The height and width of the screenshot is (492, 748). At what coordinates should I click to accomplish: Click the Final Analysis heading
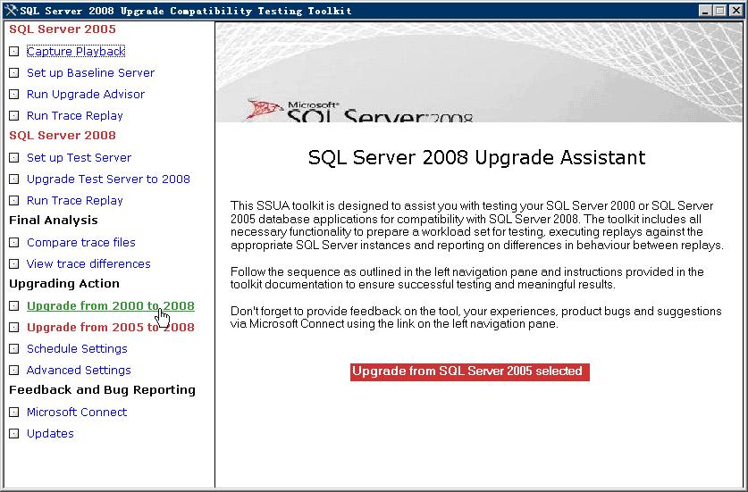(54, 221)
